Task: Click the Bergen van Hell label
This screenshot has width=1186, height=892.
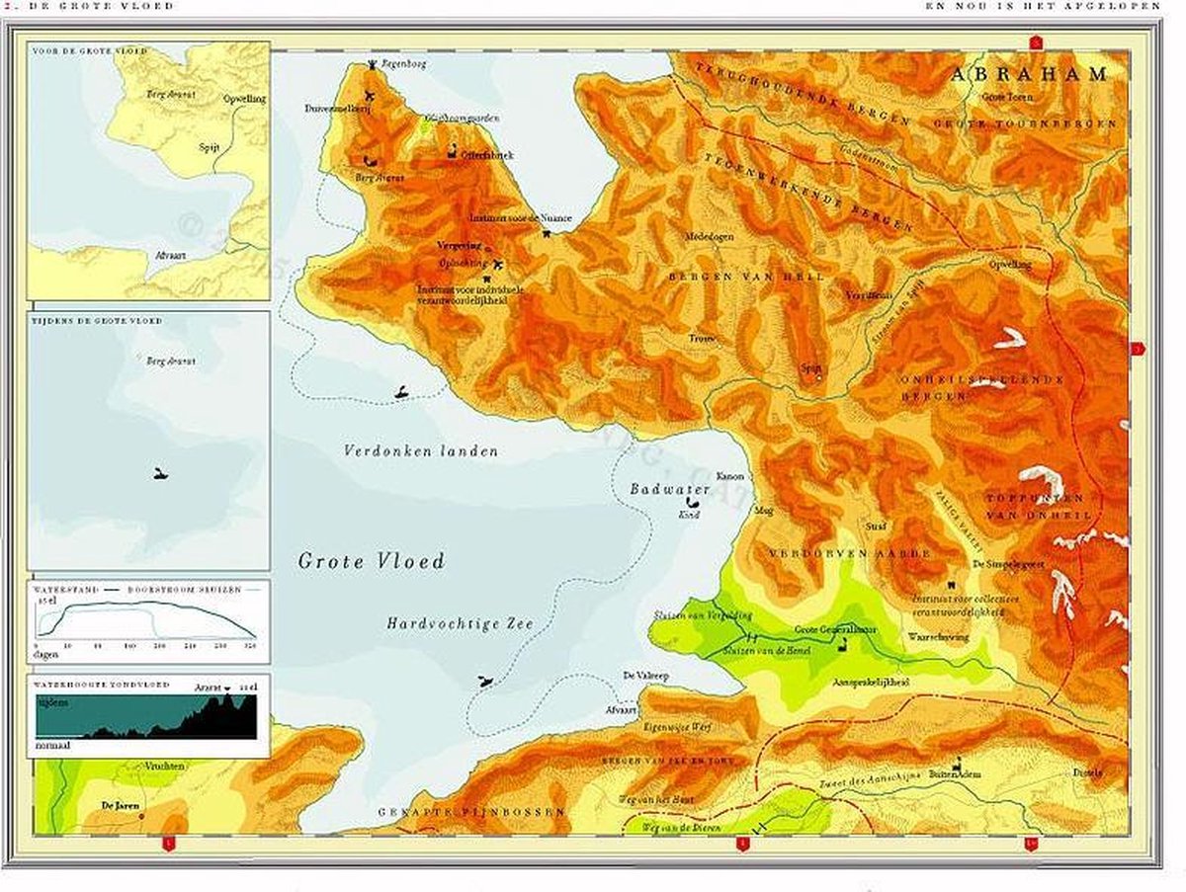Action: pyautogui.click(x=745, y=277)
